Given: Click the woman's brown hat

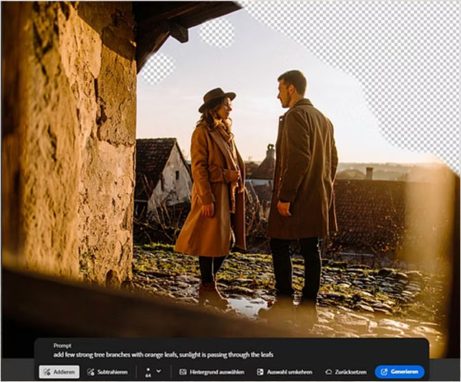Looking at the screenshot, I should (x=216, y=98).
